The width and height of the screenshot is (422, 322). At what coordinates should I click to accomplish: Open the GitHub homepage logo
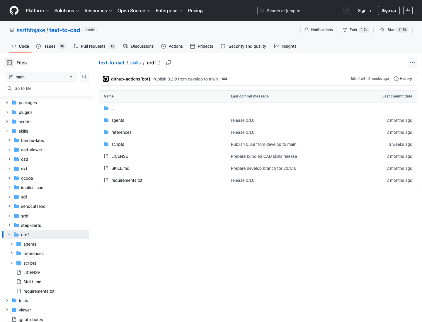point(14,11)
